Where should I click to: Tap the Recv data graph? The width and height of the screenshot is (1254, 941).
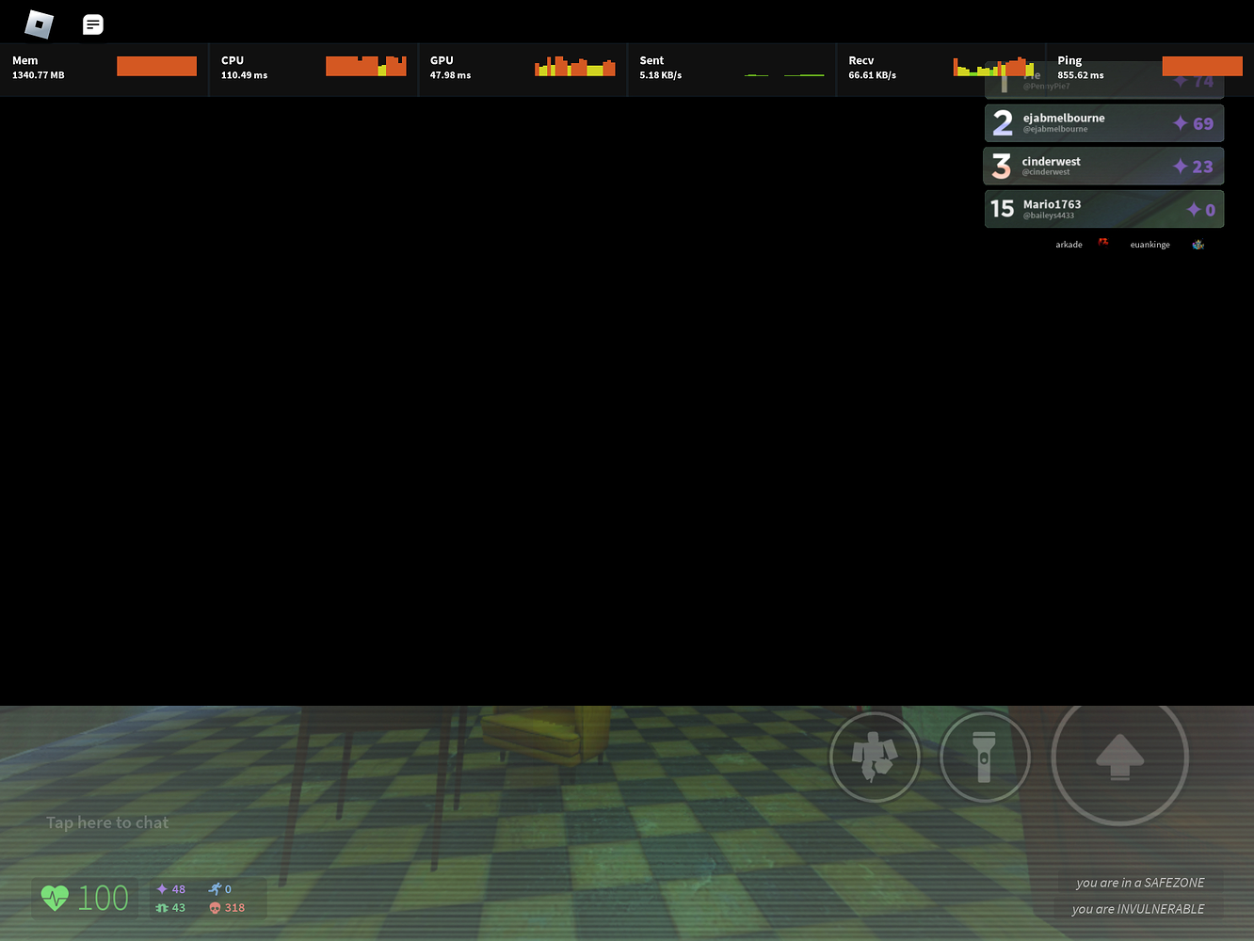(993, 66)
